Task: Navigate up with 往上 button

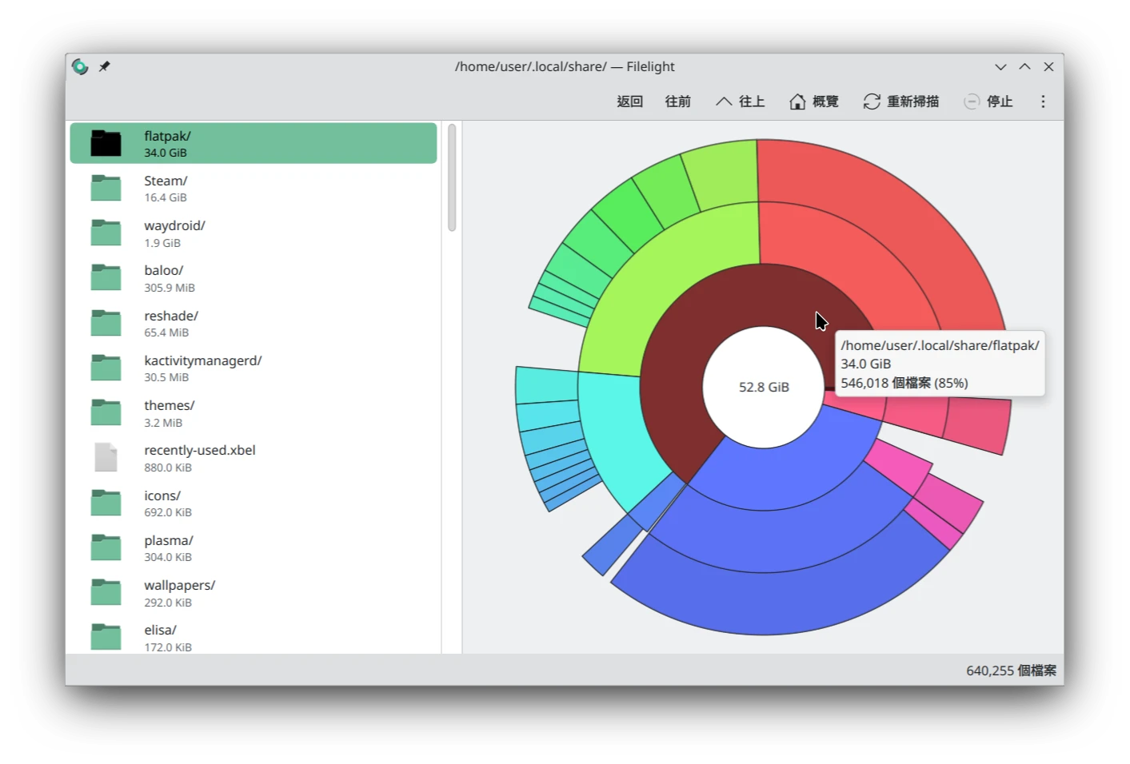Action: (x=741, y=101)
